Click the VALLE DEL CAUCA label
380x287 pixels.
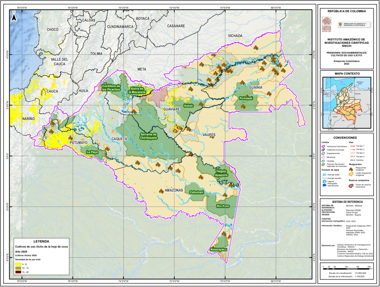(x=59, y=62)
